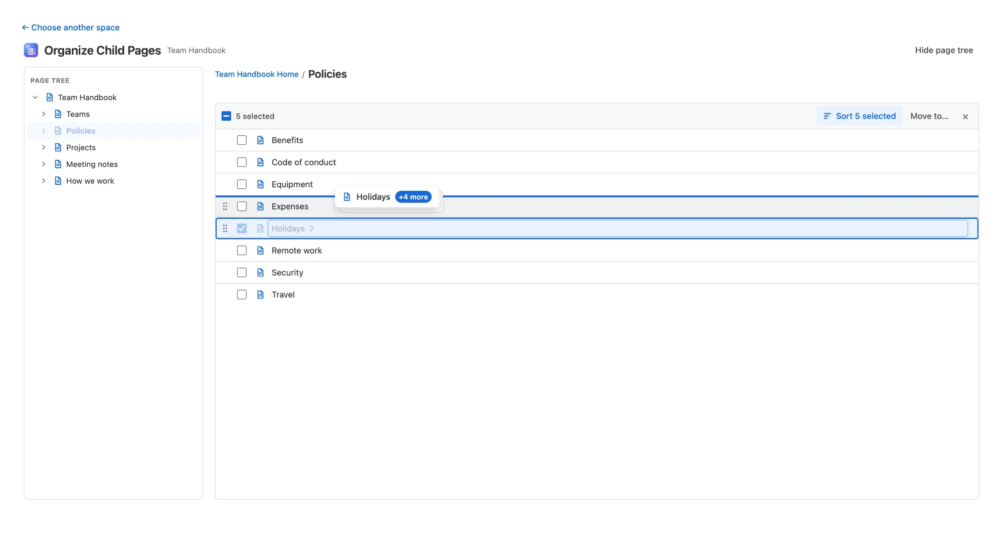Click the Code of conduct page icon
Screen dimensions: 1003x545
pos(260,162)
